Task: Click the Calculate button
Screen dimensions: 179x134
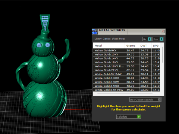Action: (129, 117)
